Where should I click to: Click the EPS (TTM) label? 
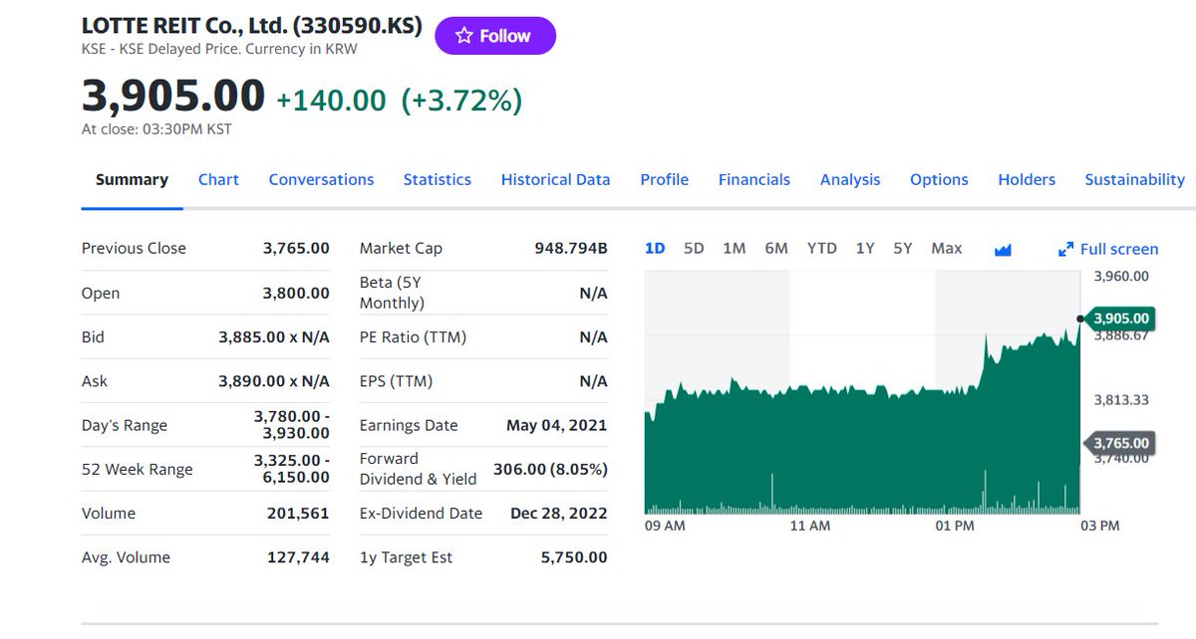click(x=396, y=381)
